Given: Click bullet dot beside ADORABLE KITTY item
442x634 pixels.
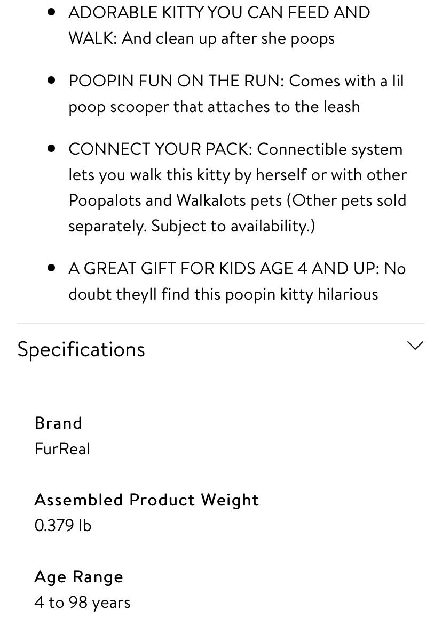Looking at the screenshot, I should (x=51, y=12).
